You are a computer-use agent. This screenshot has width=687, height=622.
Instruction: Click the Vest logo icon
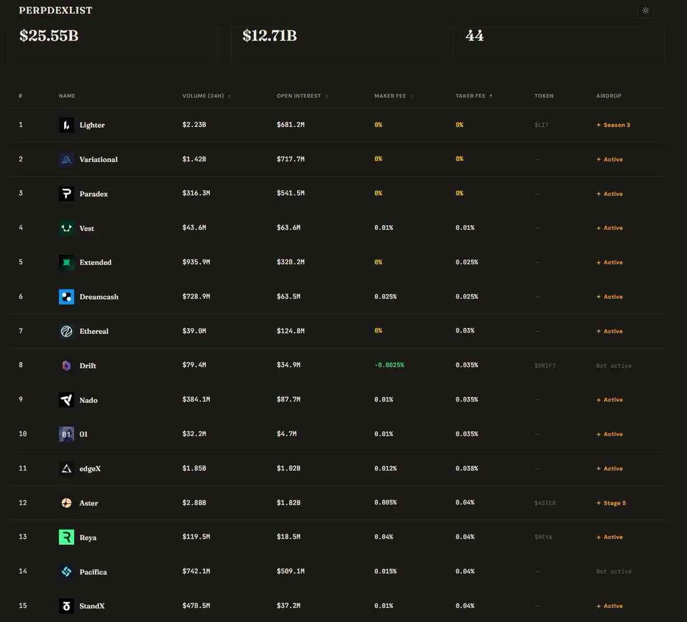tap(66, 228)
